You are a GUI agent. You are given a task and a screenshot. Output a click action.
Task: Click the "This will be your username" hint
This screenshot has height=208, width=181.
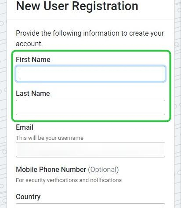[50, 138]
